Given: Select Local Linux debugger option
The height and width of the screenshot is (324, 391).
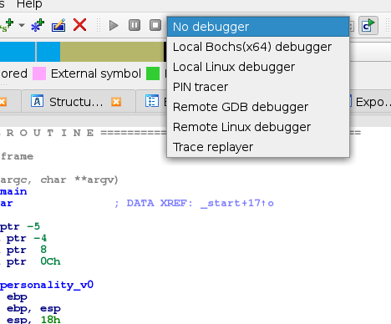Looking at the screenshot, I should point(258,67).
